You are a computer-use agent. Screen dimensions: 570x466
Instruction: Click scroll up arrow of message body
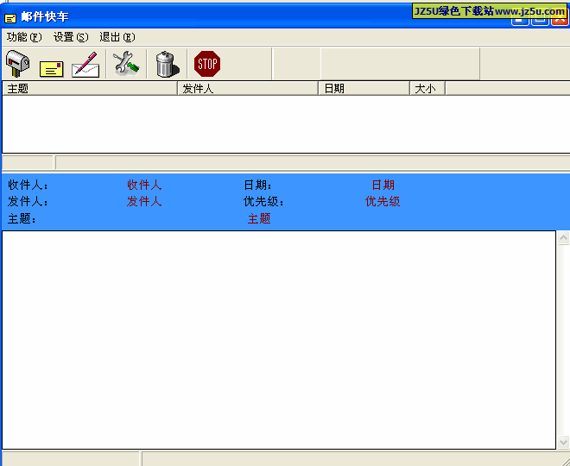coord(563,238)
